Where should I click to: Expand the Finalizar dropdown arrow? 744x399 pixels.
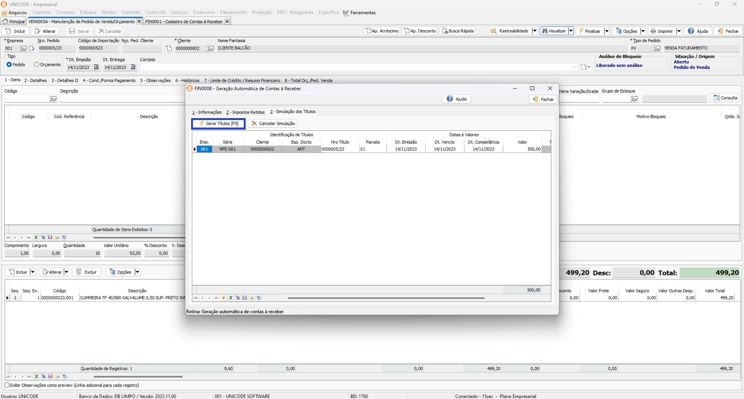click(606, 31)
